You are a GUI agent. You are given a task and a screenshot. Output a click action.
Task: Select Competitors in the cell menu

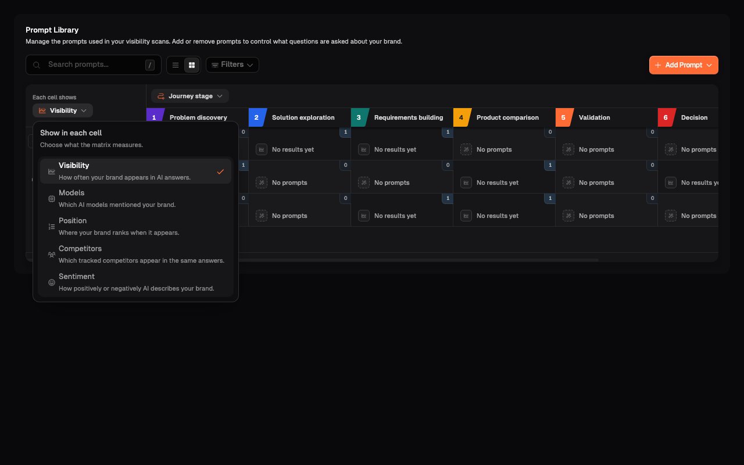click(x=135, y=255)
